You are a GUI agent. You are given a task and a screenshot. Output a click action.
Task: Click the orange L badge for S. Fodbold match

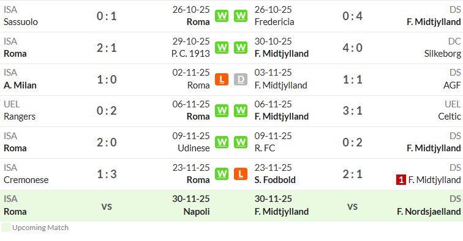click(241, 174)
